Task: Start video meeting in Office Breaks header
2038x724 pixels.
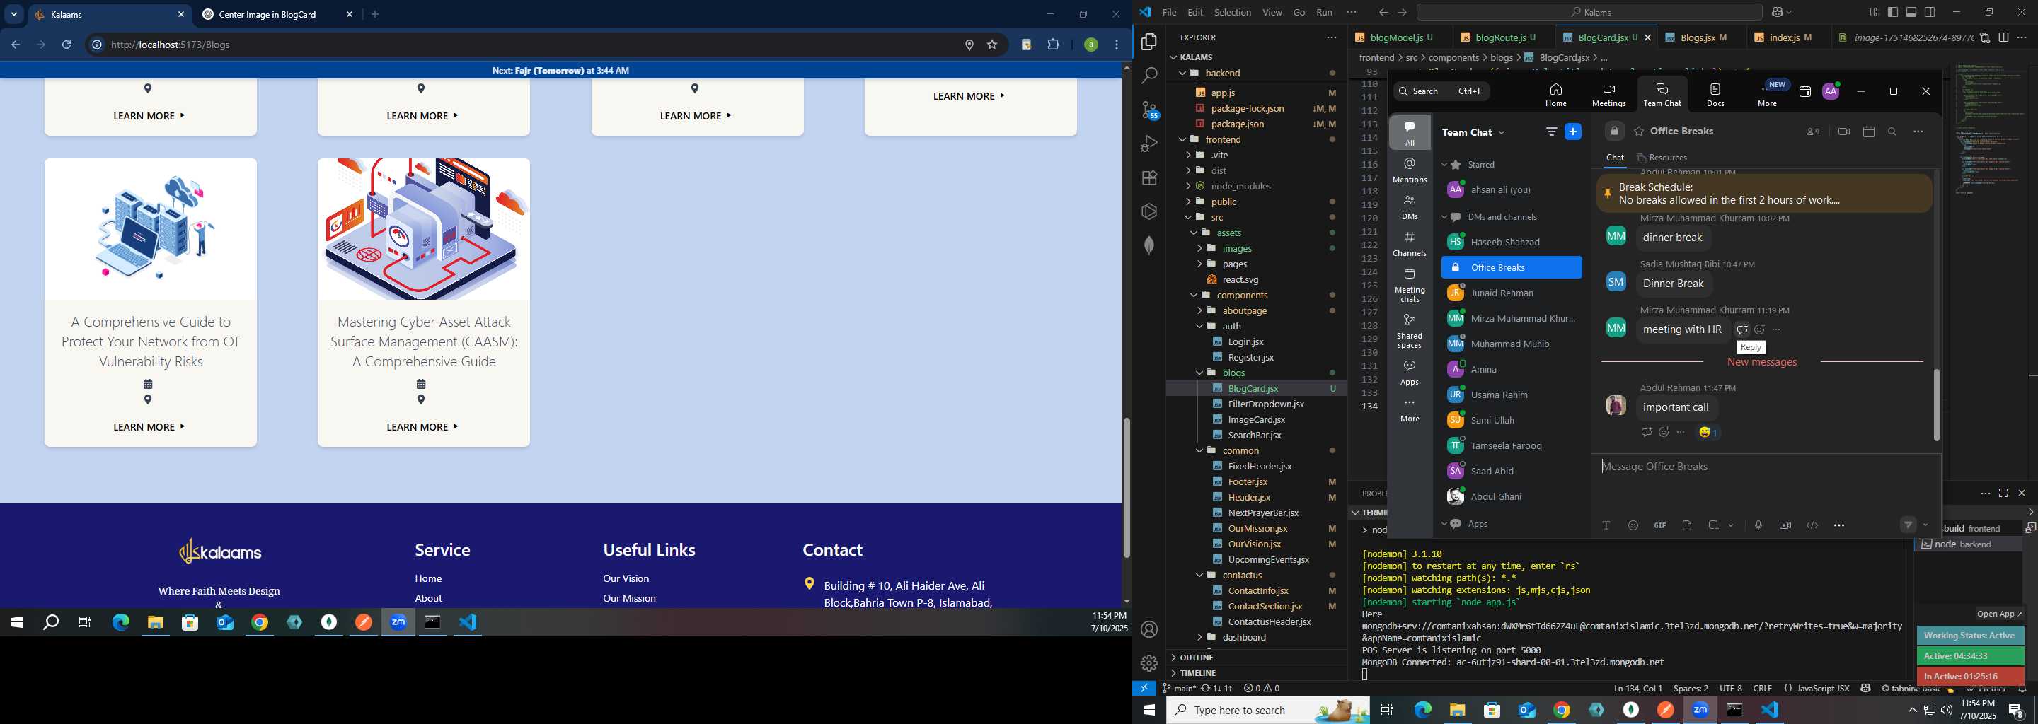Action: coord(1844,132)
